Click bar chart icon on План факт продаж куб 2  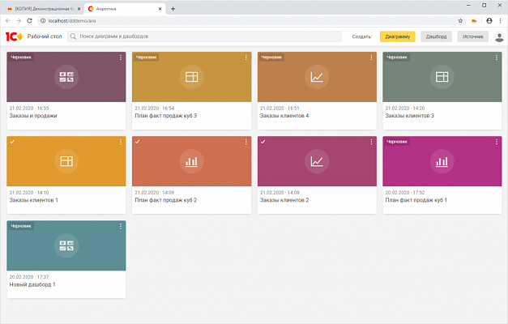coord(191,161)
